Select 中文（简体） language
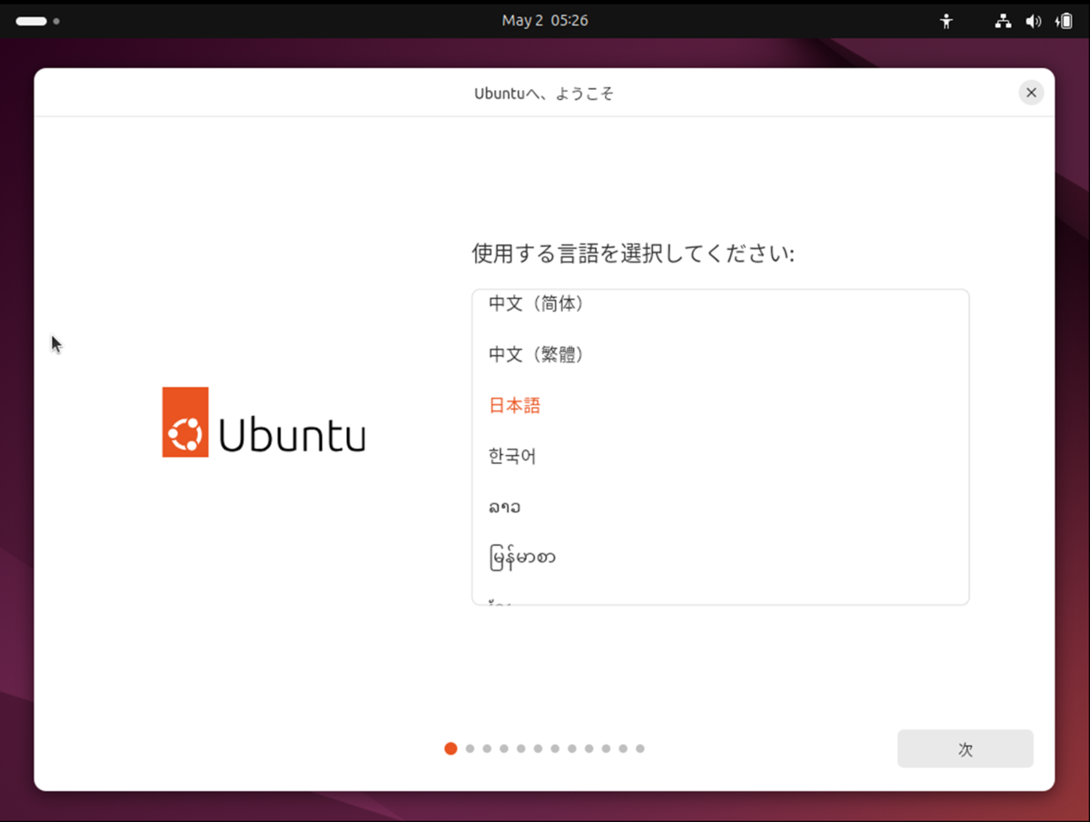 tap(720, 304)
